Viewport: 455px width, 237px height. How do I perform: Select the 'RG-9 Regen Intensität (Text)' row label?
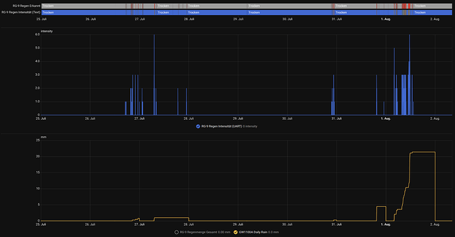tap(21, 13)
